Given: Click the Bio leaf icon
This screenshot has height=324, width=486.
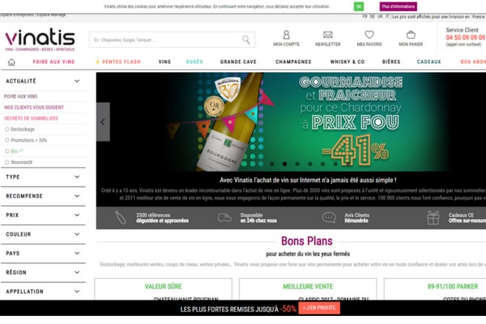Looking at the screenshot, I should tap(21, 151).
